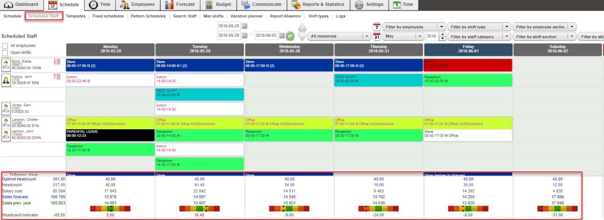
Task: Select the Wednesday 2018-05-30 column header
Action: 289,49
